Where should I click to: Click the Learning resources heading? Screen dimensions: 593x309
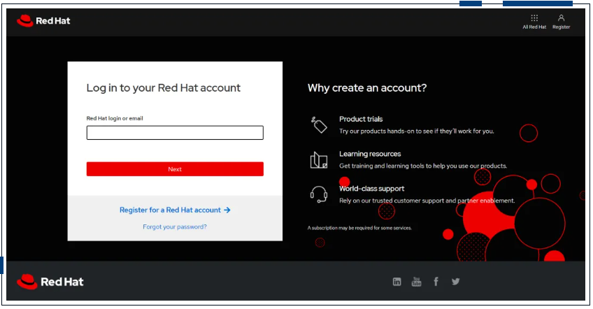[x=370, y=154]
